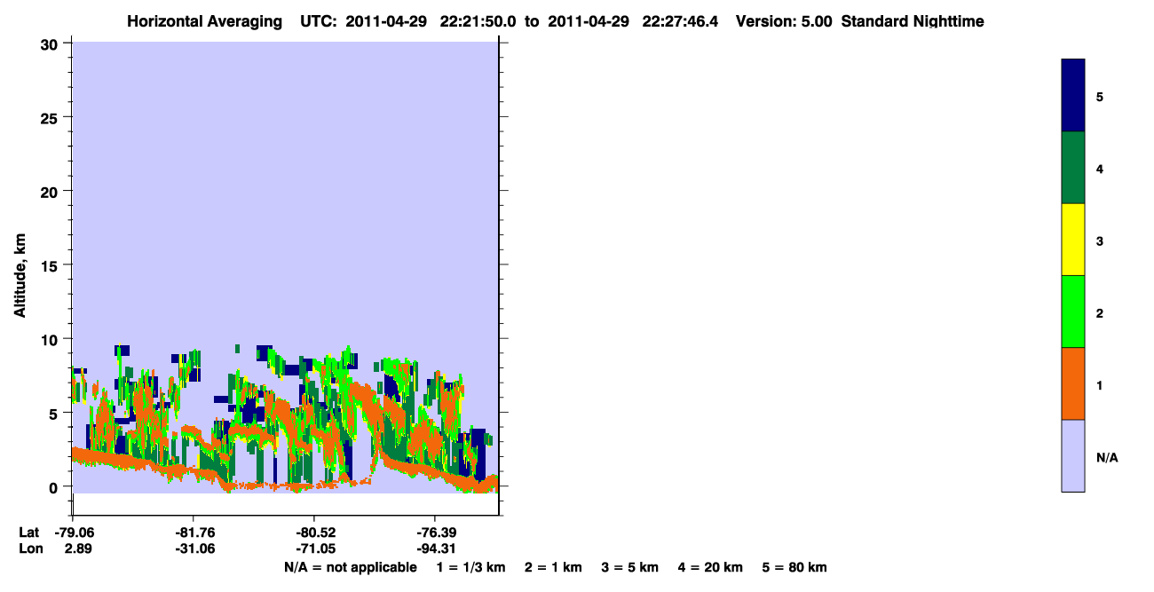Screen dimensions: 1154x592
Task: Click the altitude tick label '30'
Action: click(x=51, y=43)
